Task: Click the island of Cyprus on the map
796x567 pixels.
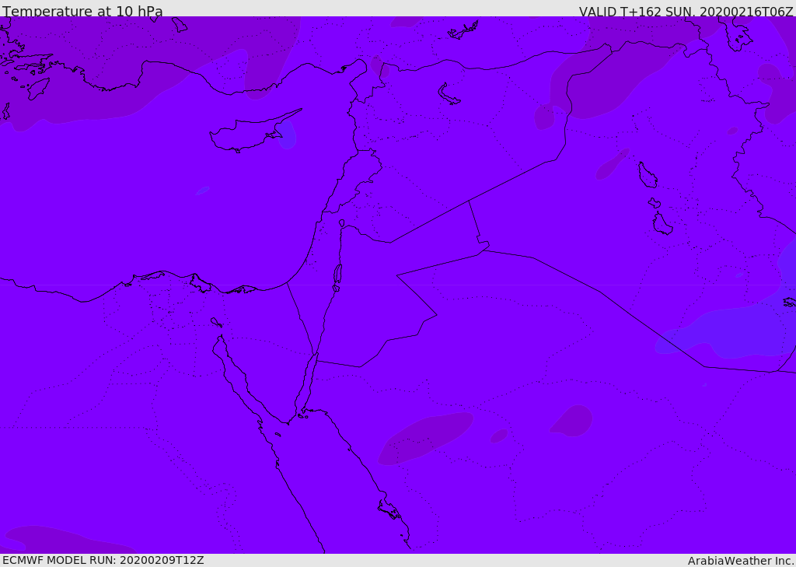Action: pyautogui.click(x=254, y=132)
